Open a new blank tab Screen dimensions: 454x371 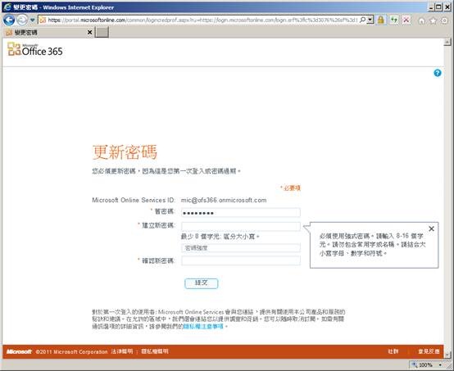coord(102,33)
